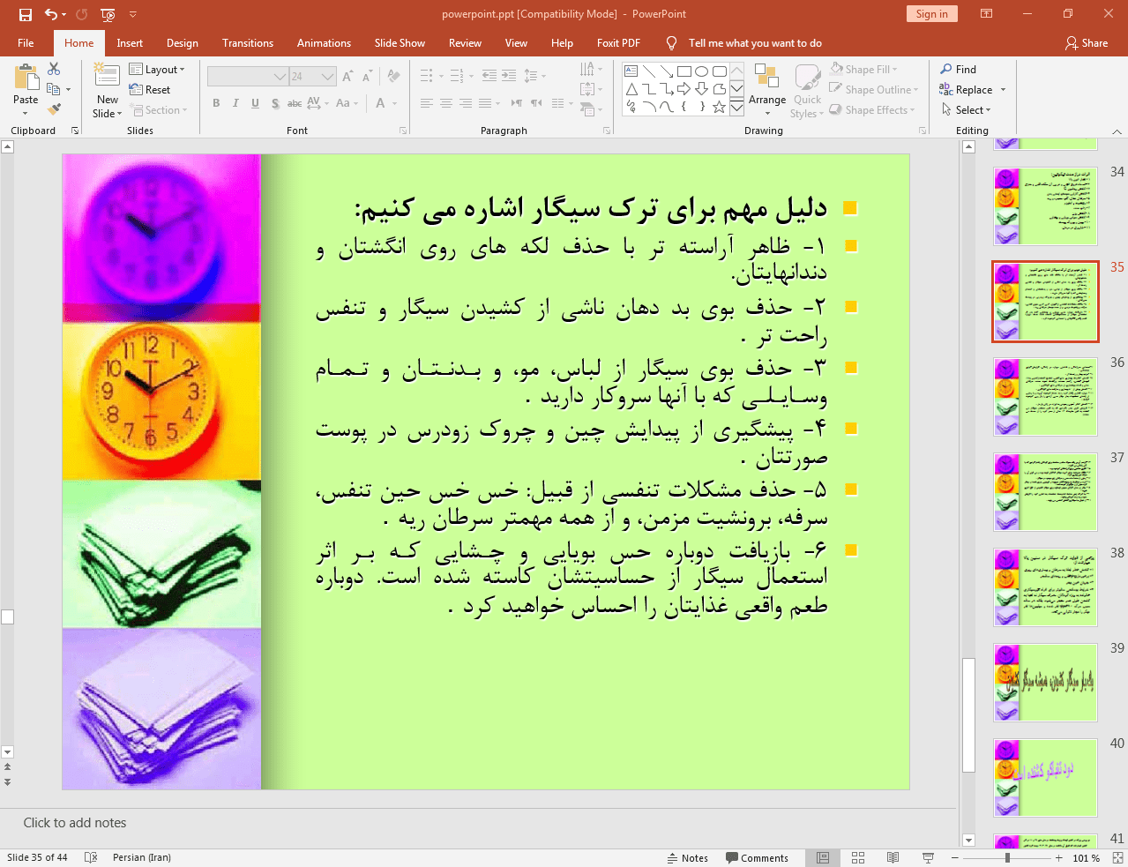Cut selection with the scissors icon
Viewport: 1128px width, 867px height.
[x=54, y=69]
